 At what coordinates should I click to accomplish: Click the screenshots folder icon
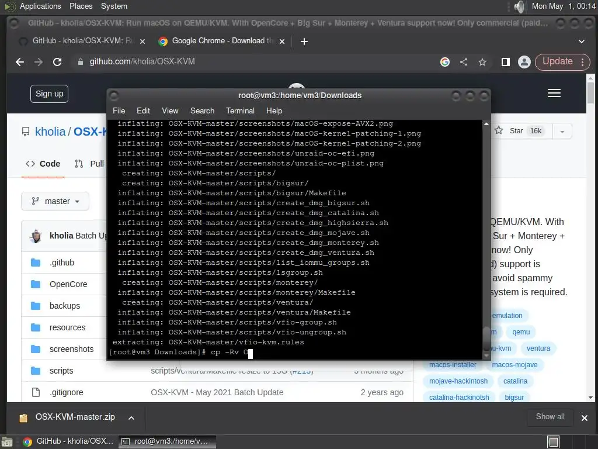[x=36, y=349]
